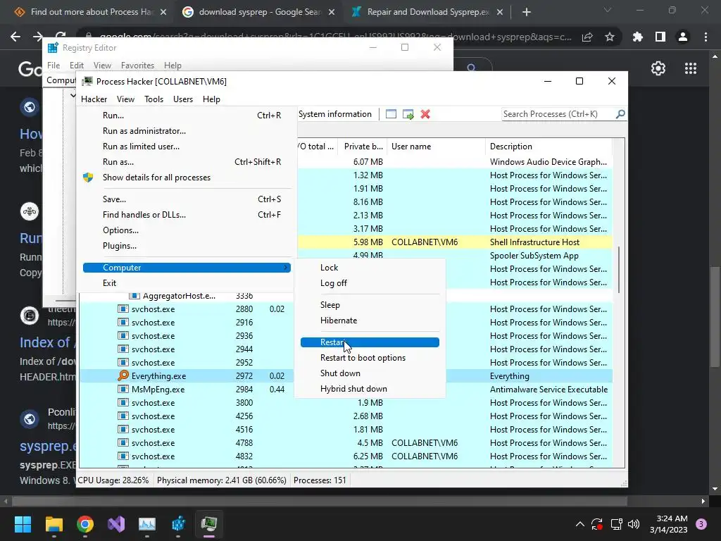
Task: Open Chrome from taskbar
Action: tap(85, 524)
